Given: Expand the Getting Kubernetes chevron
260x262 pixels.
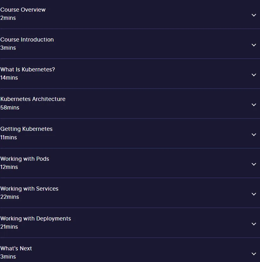Looking at the screenshot, I should 254,135.
